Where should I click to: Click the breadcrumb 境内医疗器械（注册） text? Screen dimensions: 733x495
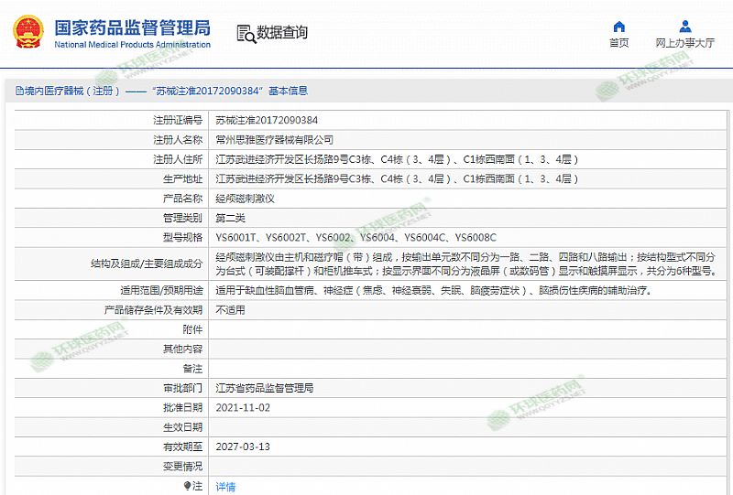[x=67, y=91]
